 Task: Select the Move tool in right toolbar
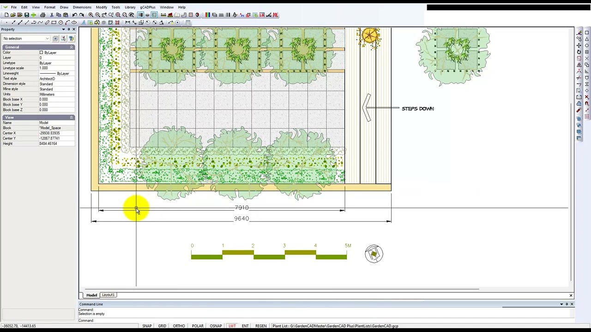coord(579,46)
